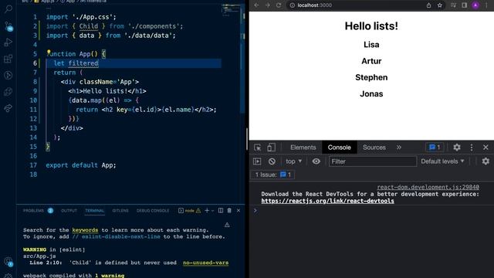Image resolution: width=494 pixels, height=278 pixels.
Task: Close the DevTools panel
Action: (486, 147)
